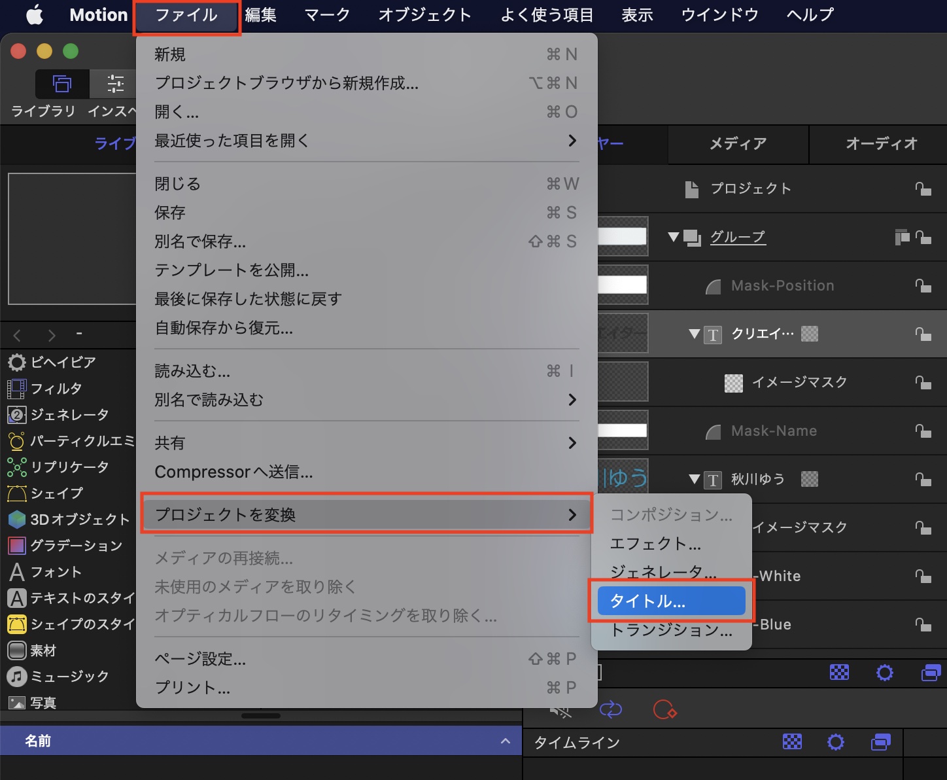Select 最後に保存した状態に戻す
This screenshot has width=947, height=780.
(366, 299)
